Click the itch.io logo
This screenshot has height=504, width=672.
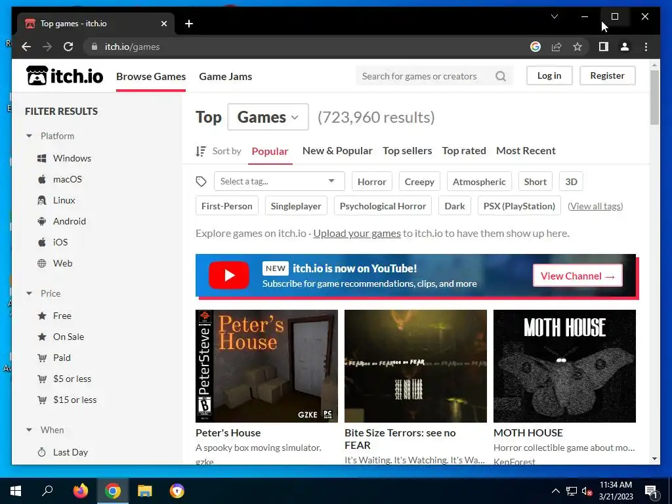click(x=65, y=76)
